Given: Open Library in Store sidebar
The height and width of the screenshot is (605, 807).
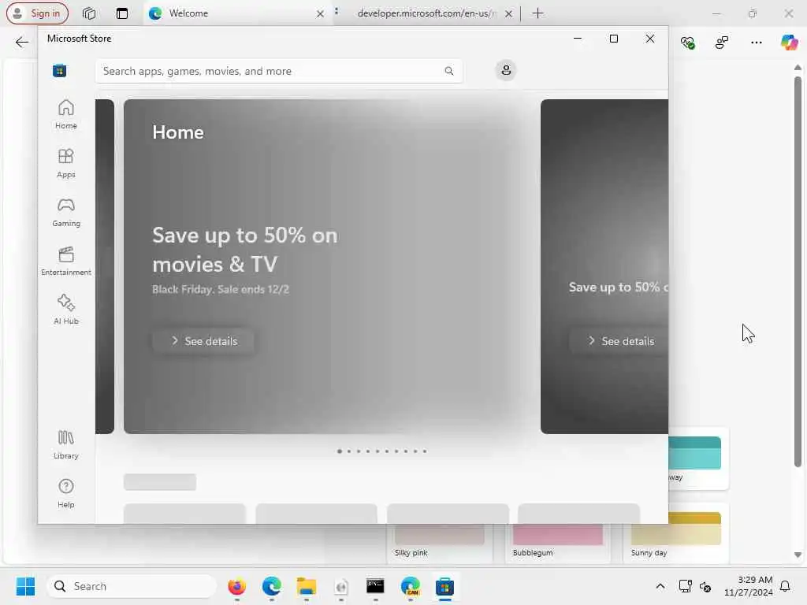Looking at the screenshot, I should pos(66,444).
